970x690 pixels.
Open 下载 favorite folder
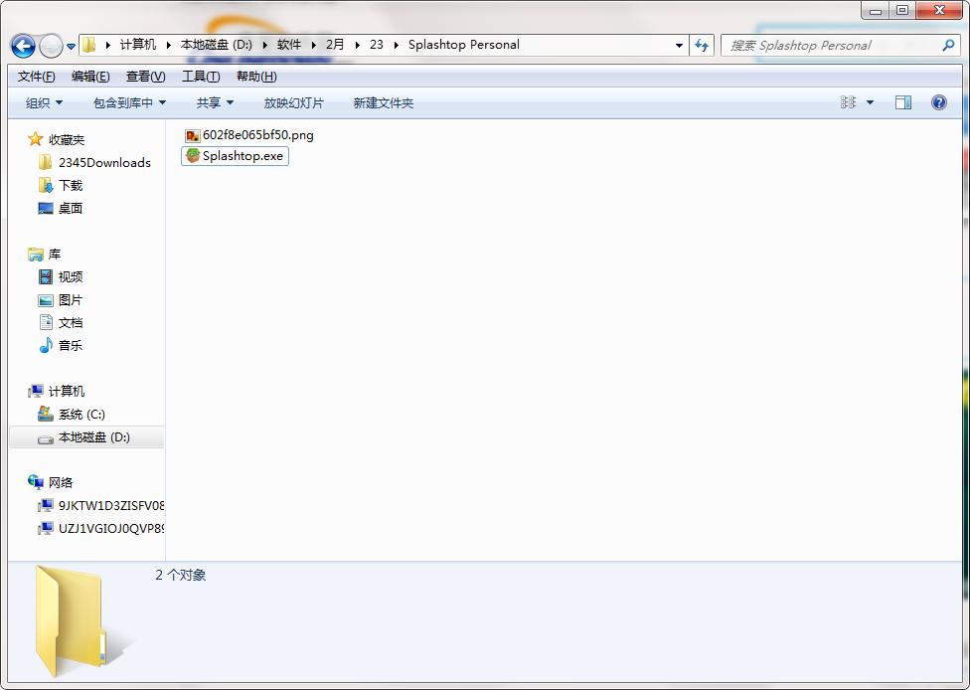(x=71, y=186)
